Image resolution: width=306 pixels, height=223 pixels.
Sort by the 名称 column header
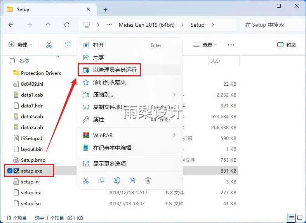[x=24, y=61]
